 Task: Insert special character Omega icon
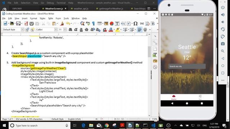click(135, 24)
